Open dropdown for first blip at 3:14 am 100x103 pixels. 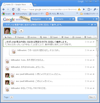(94, 42)
